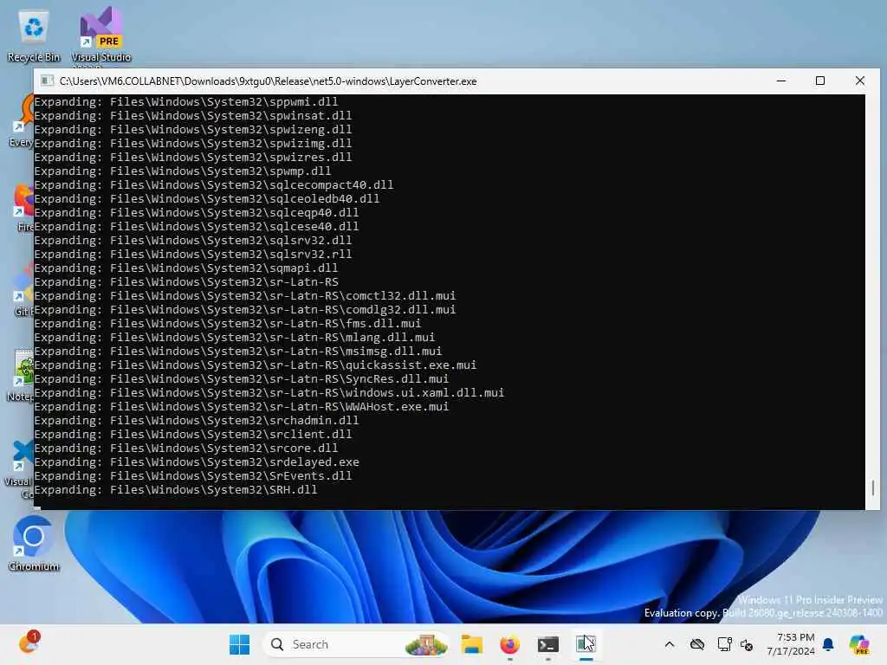Click the display/network tray icon
Image resolution: width=887 pixels, height=665 pixels.
tap(724, 644)
